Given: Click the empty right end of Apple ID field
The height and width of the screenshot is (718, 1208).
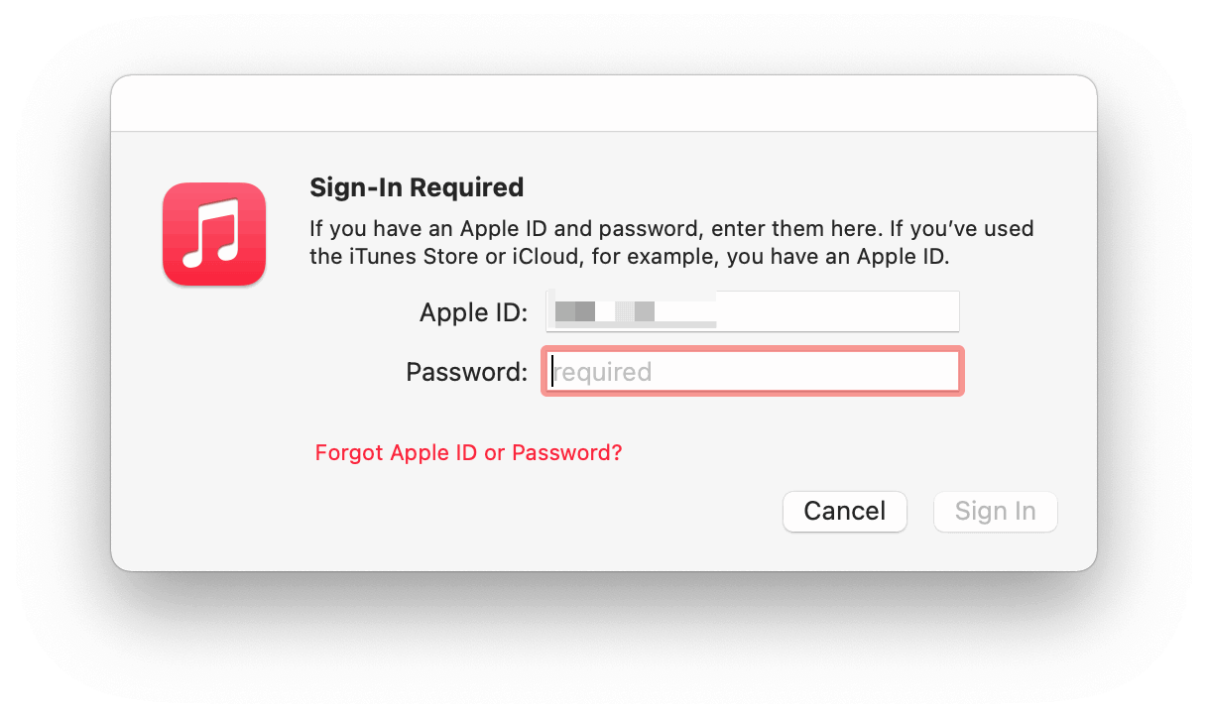Looking at the screenshot, I should (x=893, y=311).
